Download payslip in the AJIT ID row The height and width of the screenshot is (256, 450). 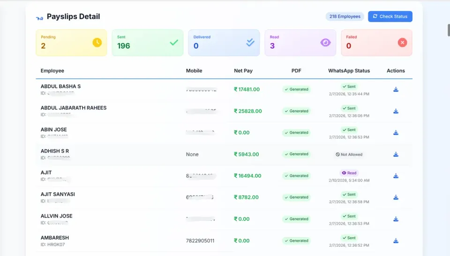pos(396,176)
